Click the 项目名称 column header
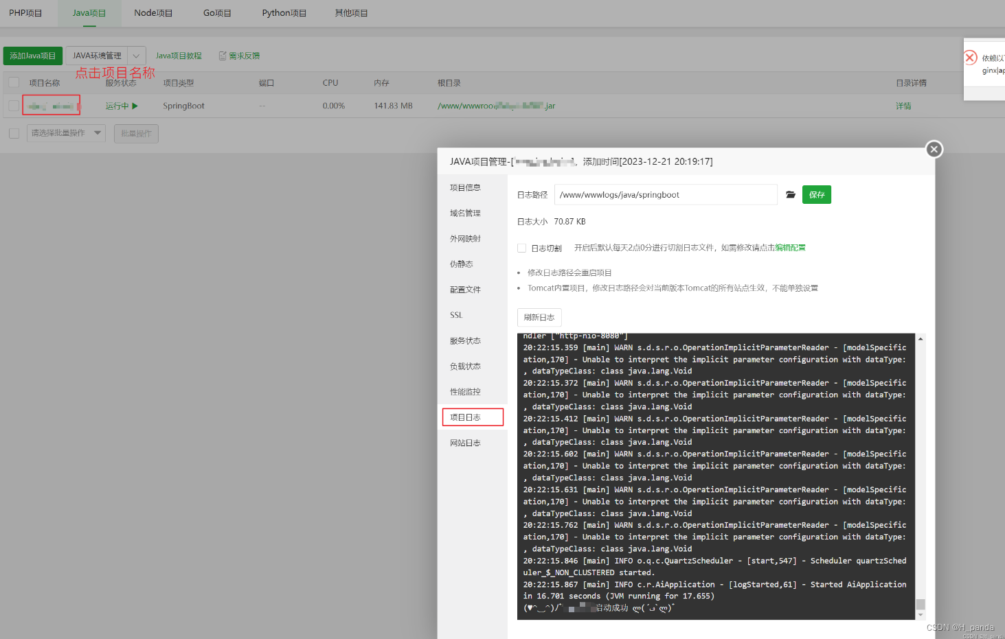This screenshot has height=639, width=1005. coord(45,83)
